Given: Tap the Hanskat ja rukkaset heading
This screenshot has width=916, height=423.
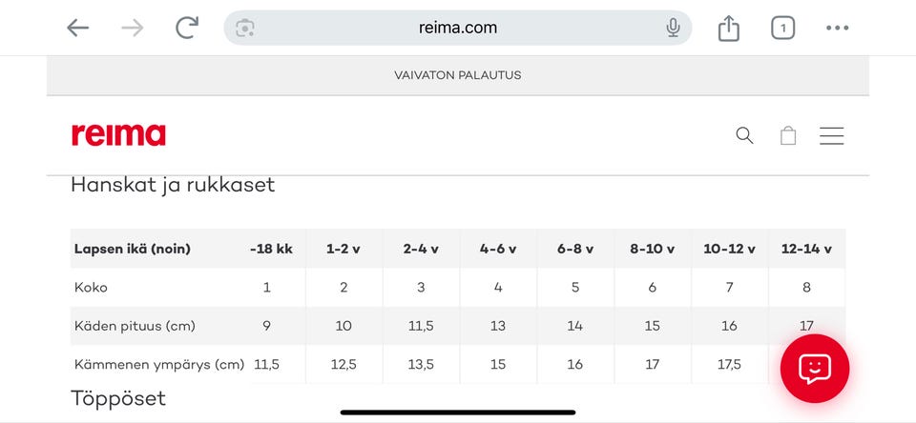Looking at the screenshot, I should point(173,185).
